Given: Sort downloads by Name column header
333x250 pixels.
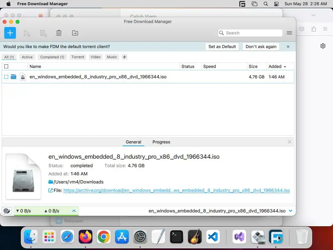Looking at the screenshot, I should tap(104, 66).
